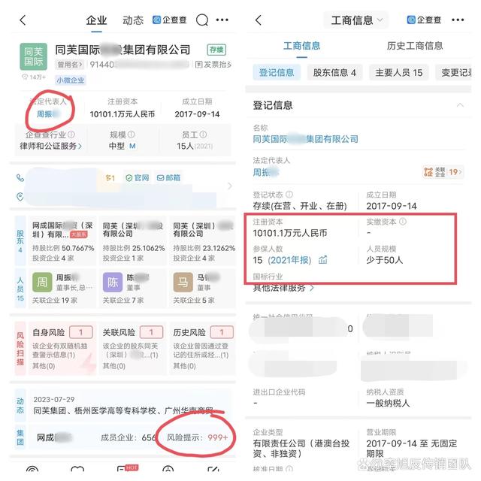Screen dimensions: 481x481
Task: Tap the search magnifier icon
Action: (202, 20)
